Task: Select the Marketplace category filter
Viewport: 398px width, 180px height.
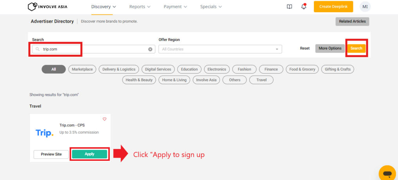Action: [x=83, y=69]
